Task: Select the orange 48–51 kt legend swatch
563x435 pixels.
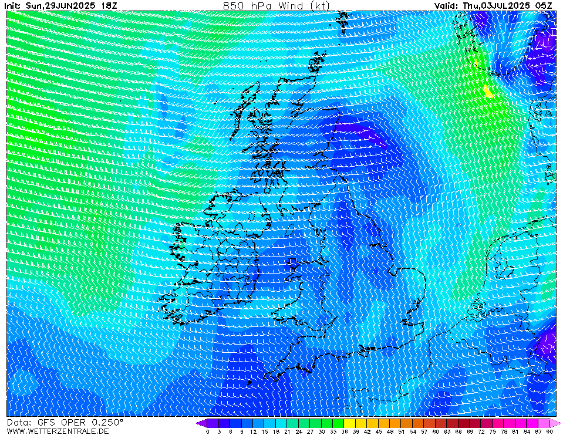Action: point(395,423)
